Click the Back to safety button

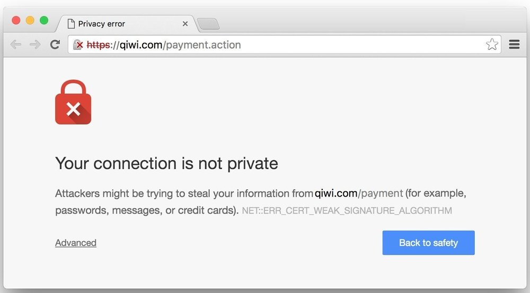[x=428, y=243]
